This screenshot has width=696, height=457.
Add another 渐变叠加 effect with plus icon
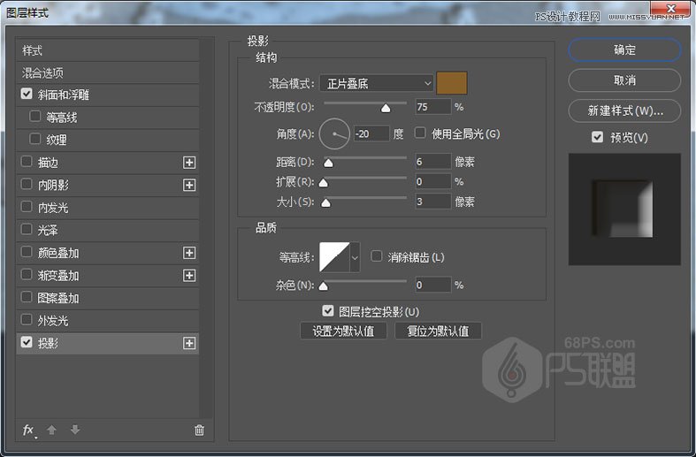tap(189, 276)
